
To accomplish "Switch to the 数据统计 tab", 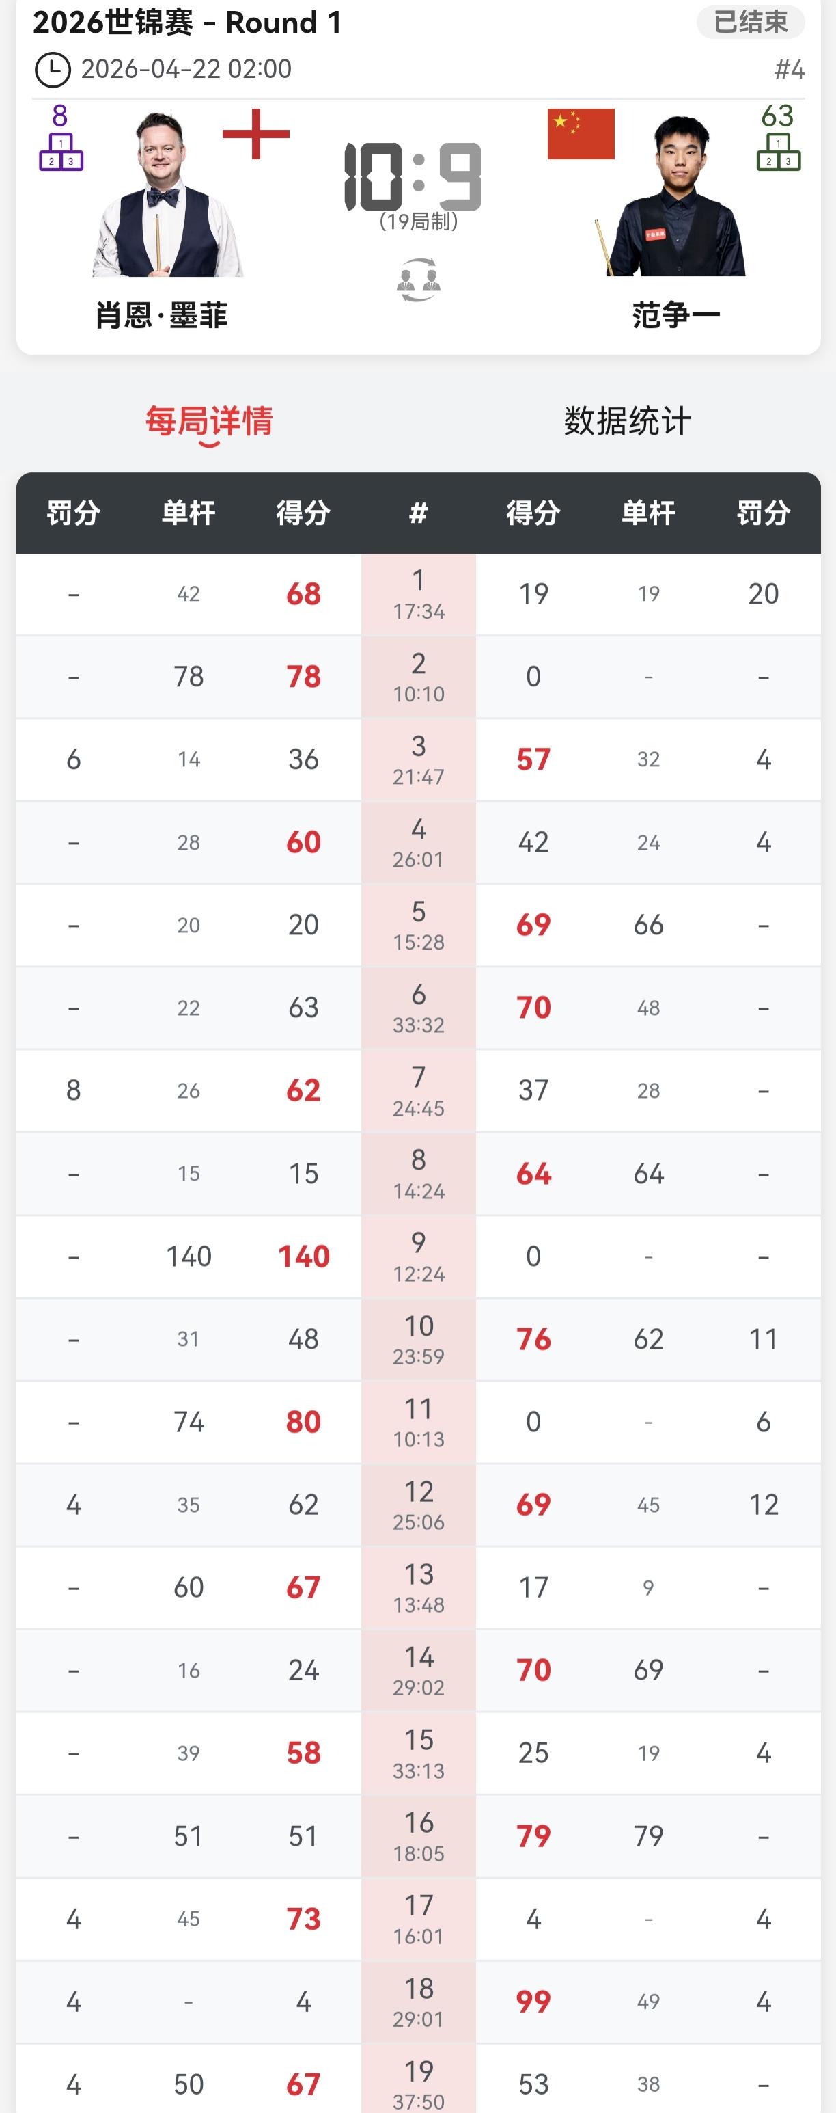I will (x=627, y=422).
